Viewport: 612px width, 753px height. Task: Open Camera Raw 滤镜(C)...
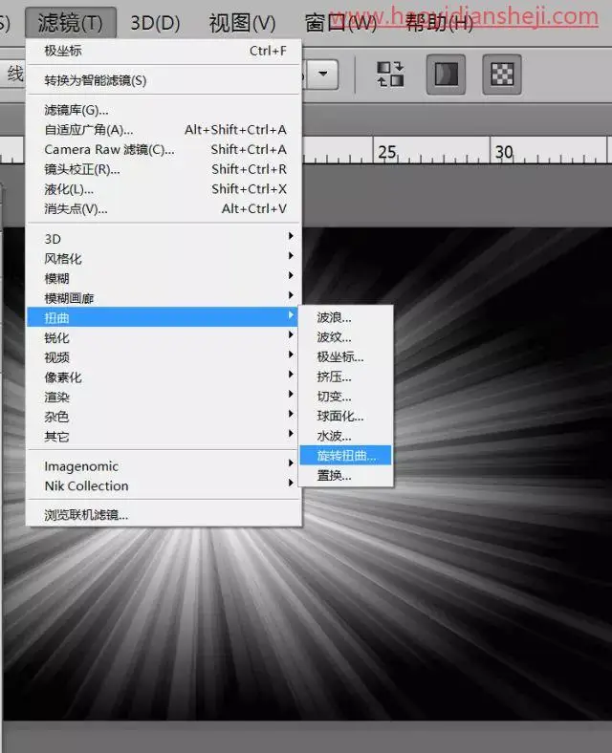[x=164, y=149]
